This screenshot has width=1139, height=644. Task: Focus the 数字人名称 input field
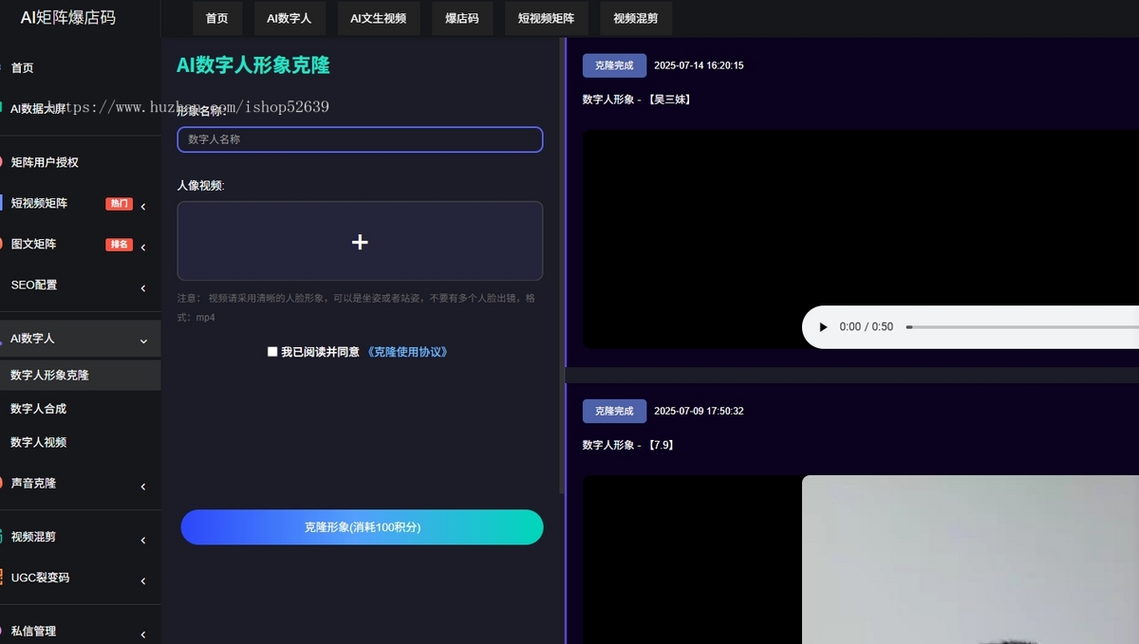pyautogui.click(x=360, y=139)
